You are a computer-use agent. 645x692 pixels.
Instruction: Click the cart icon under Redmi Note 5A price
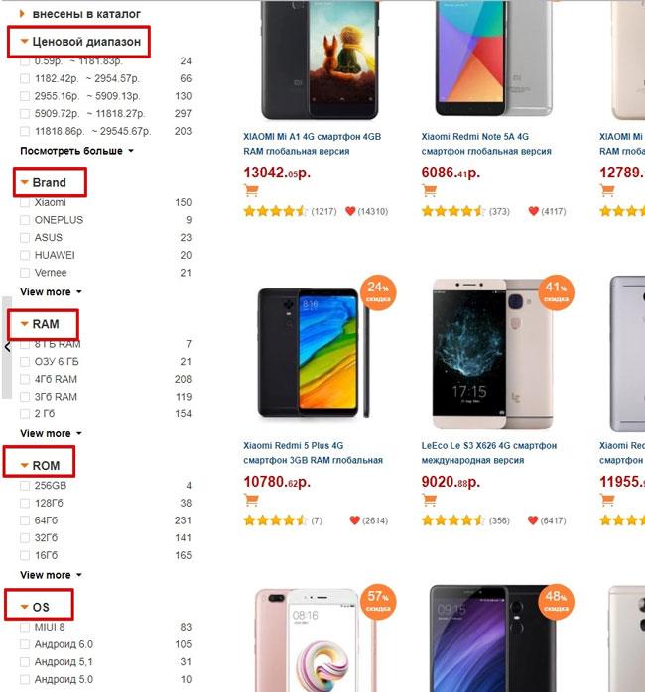429,191
